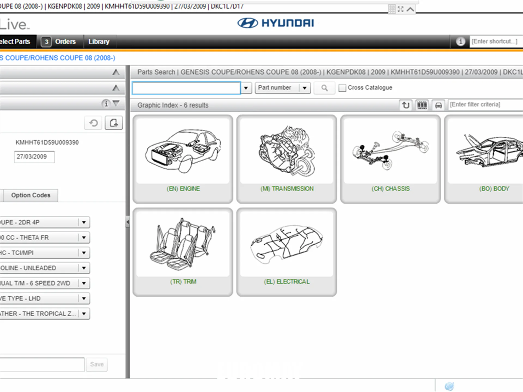Click the search magnifier button
This screenshot has width=523, height=392.
[324, 88]
